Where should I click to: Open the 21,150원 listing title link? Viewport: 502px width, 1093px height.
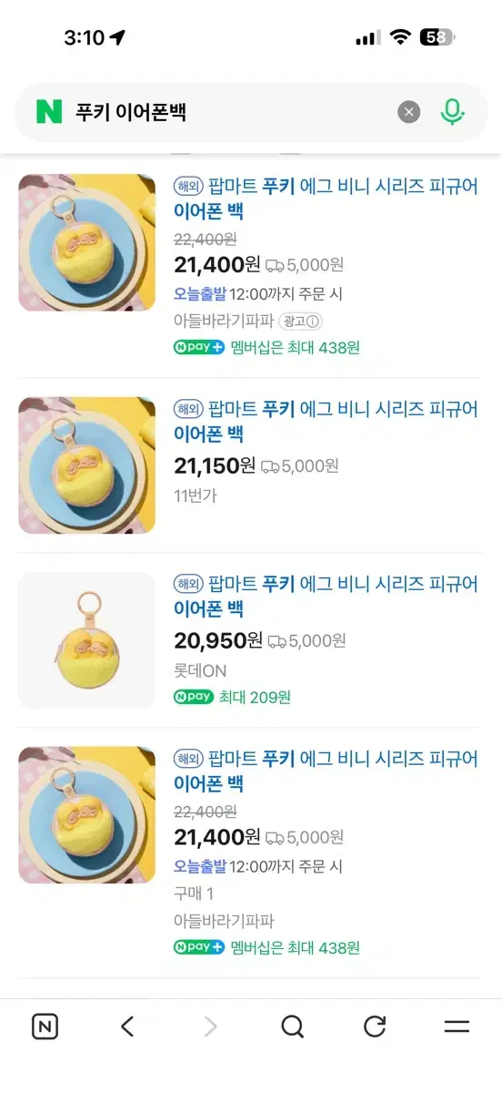(x=326, y=421)
